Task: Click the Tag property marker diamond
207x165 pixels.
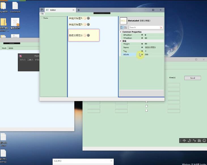Action: 142,51
